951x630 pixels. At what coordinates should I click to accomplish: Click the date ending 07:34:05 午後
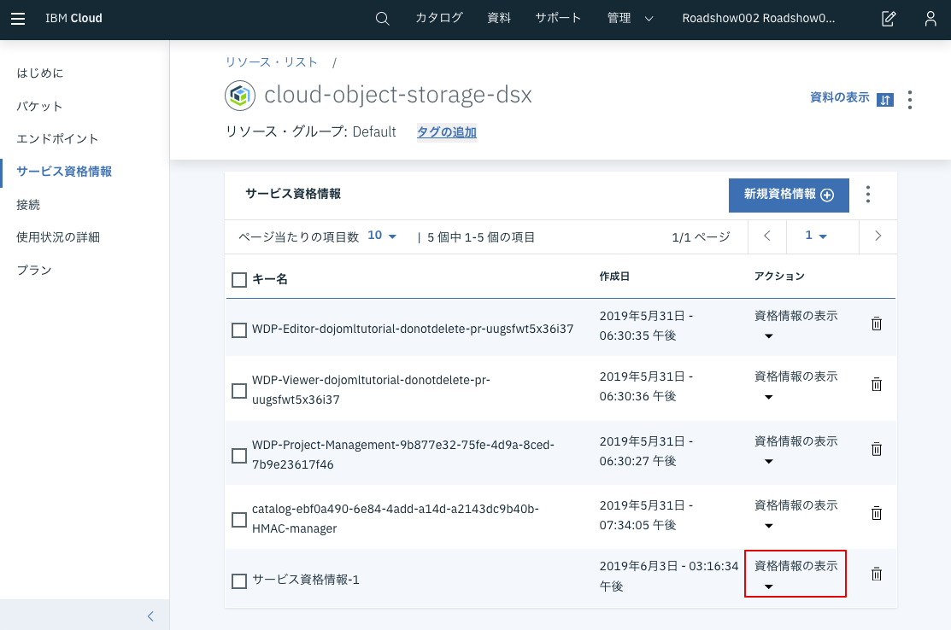[x=646, y=516]
